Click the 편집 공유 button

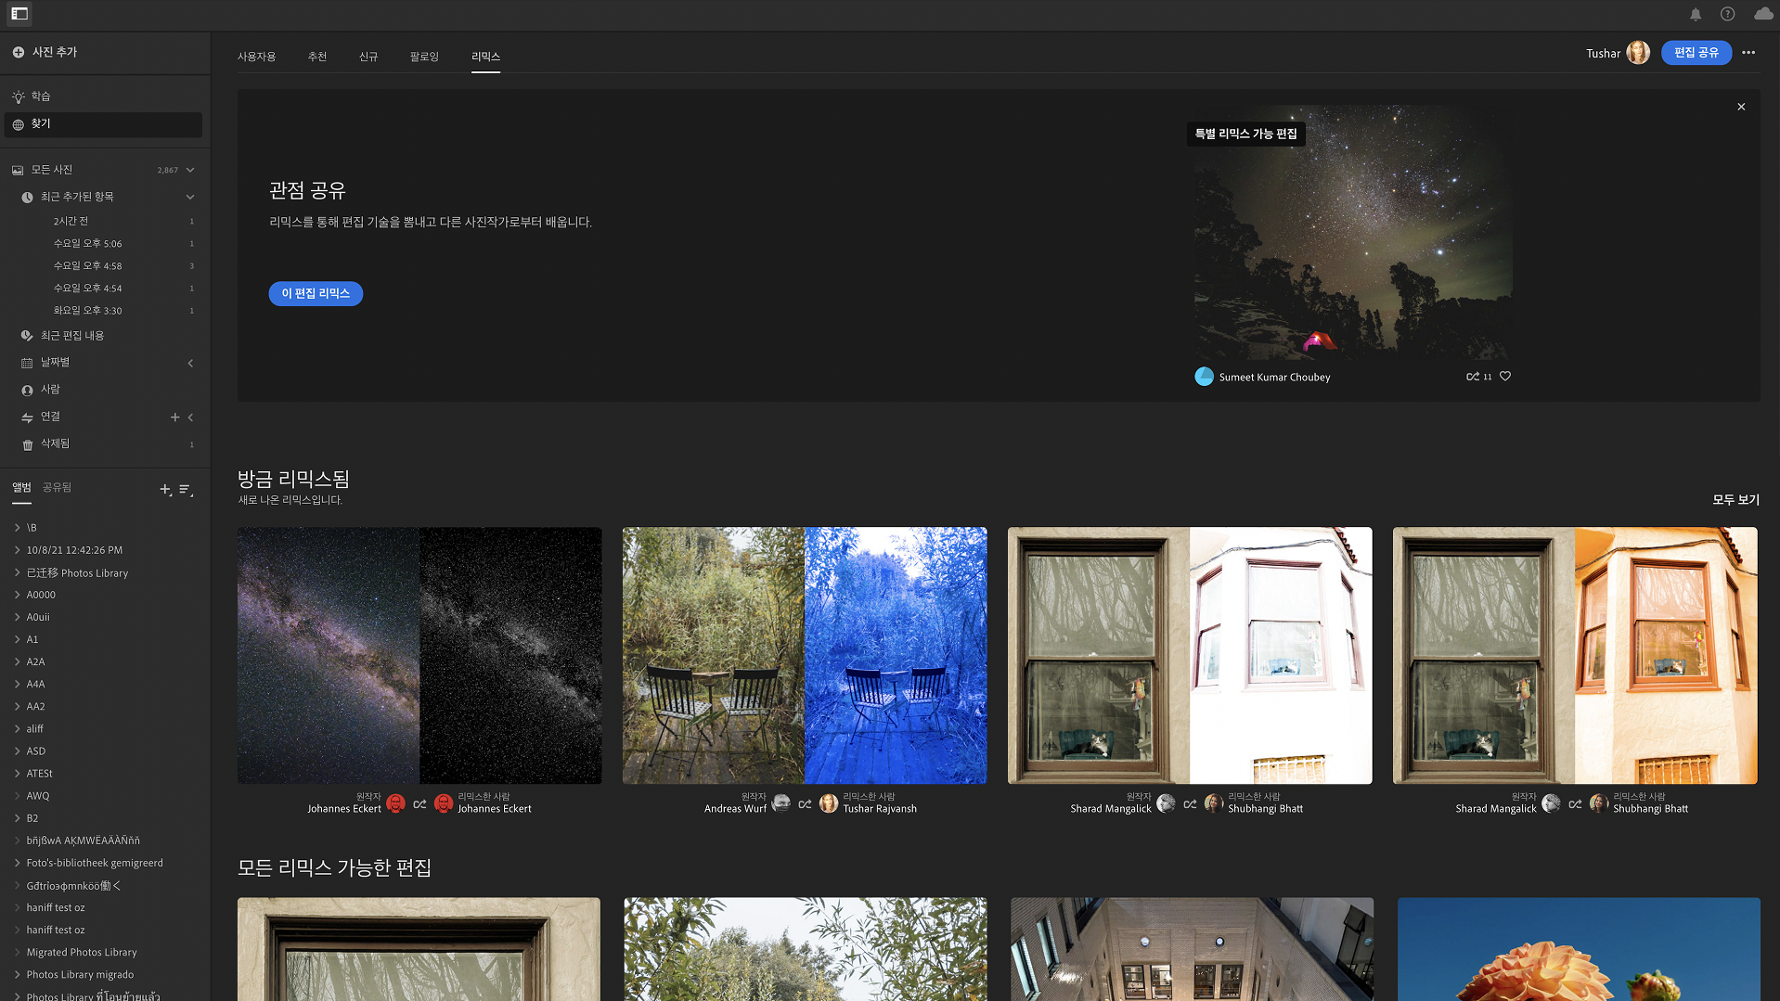[1696, 53]
